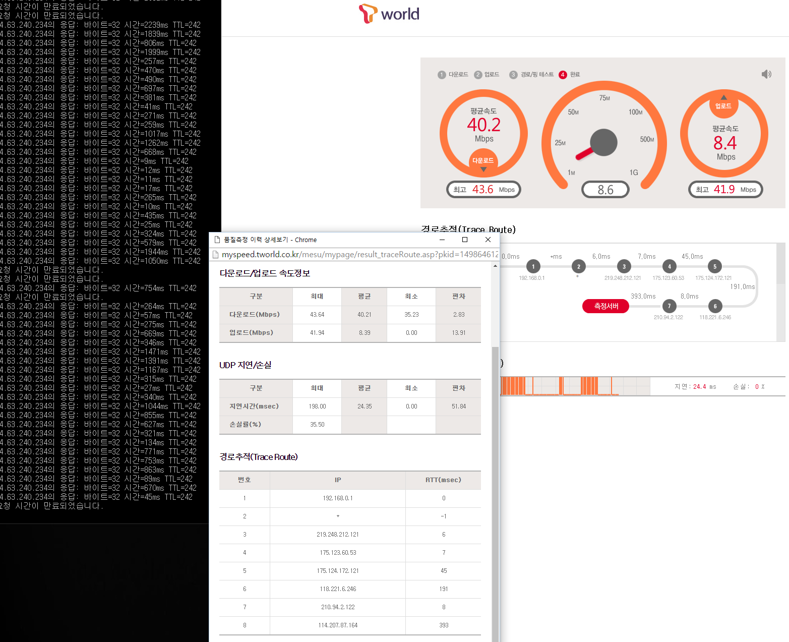The image size is (789, 642).
Task: Click trace route hop node 5
Action: (714, 267)
